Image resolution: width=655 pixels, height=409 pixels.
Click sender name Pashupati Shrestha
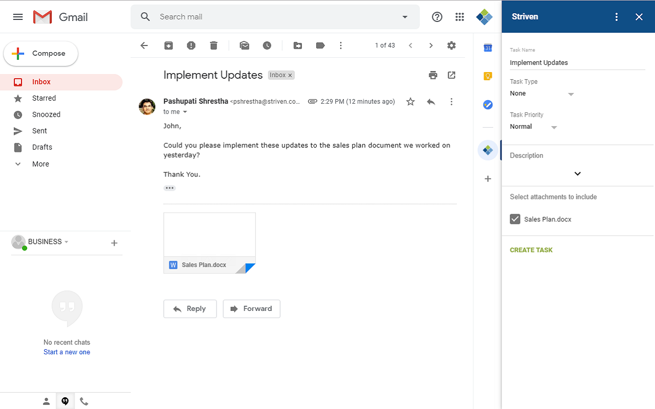click(196, 101)
